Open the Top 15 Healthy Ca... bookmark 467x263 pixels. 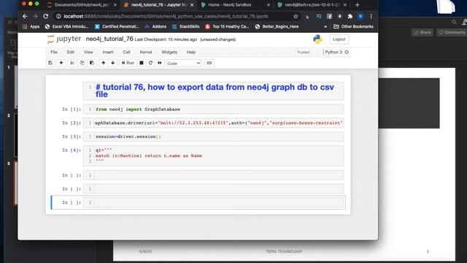227,26
